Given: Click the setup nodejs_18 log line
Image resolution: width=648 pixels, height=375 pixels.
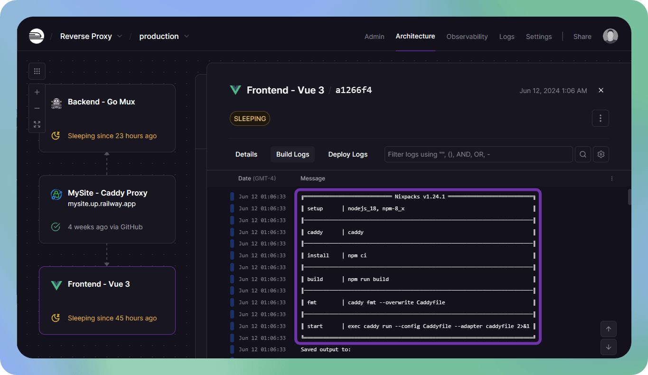Looking at the screenshot, I should 418,208.
